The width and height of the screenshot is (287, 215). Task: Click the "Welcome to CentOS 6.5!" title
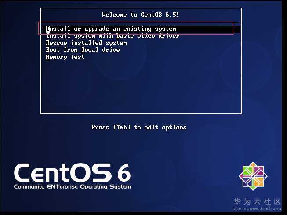tap(141, 15)
